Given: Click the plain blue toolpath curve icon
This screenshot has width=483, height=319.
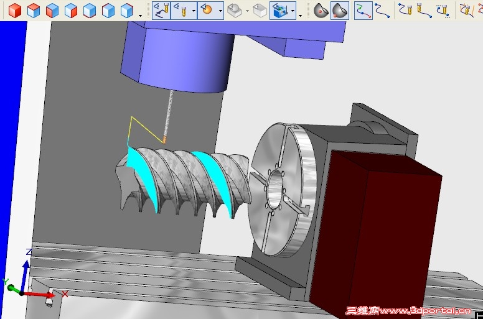Looking at the screenshot, I should [x=383, y=11].
